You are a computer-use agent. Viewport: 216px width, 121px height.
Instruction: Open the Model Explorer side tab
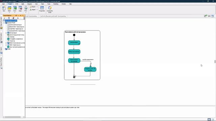1,38
